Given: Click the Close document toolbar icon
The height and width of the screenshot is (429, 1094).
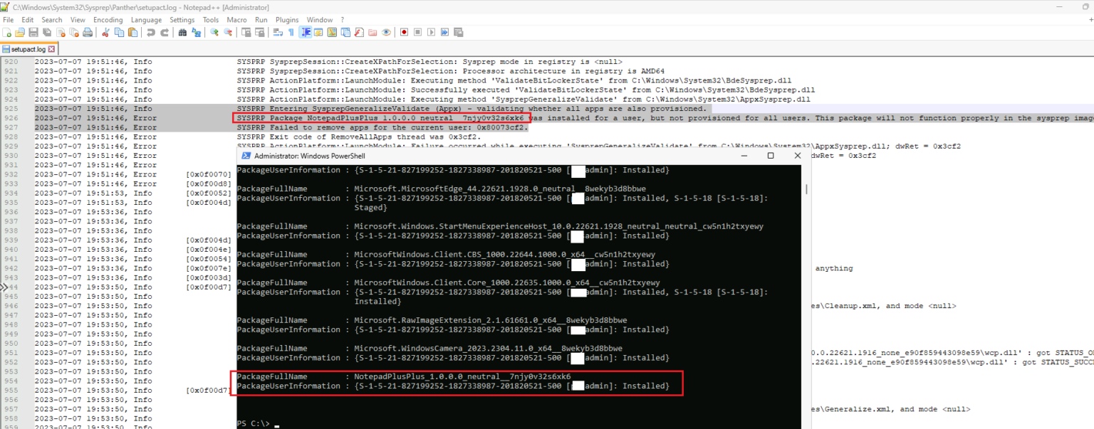Looking at the screenshot, I should pos(61,32).
